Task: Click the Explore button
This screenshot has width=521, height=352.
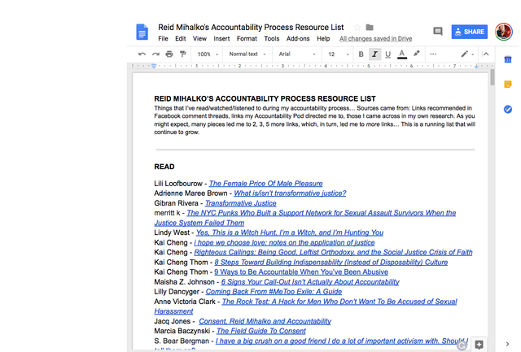Action: coord(479,345)
